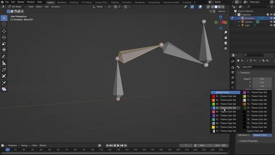Expand the Armature tree item

coord(239,18)
